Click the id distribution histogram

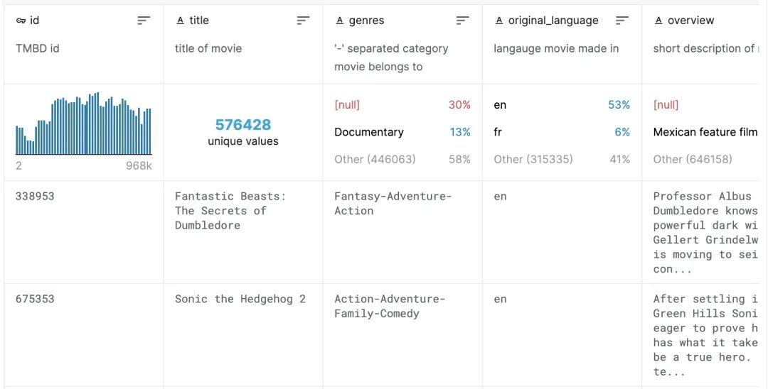tap(84, 124)
